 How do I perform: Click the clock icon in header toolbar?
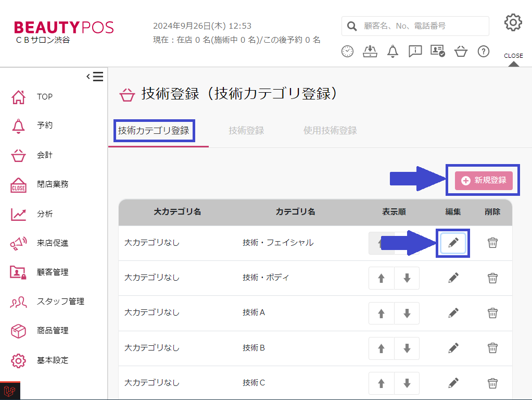pos(347,51)
